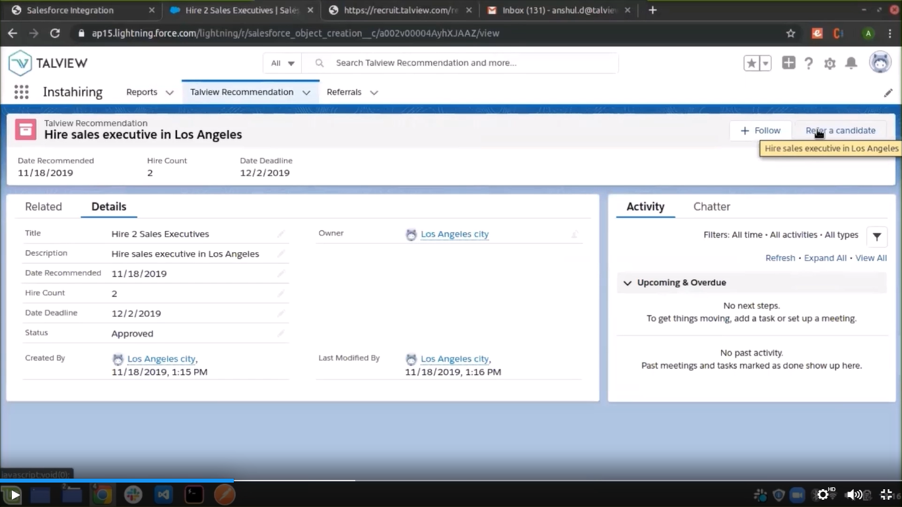Seek on the video progress bar
This screenshot has height=507, width=902.
click(451, 481)
